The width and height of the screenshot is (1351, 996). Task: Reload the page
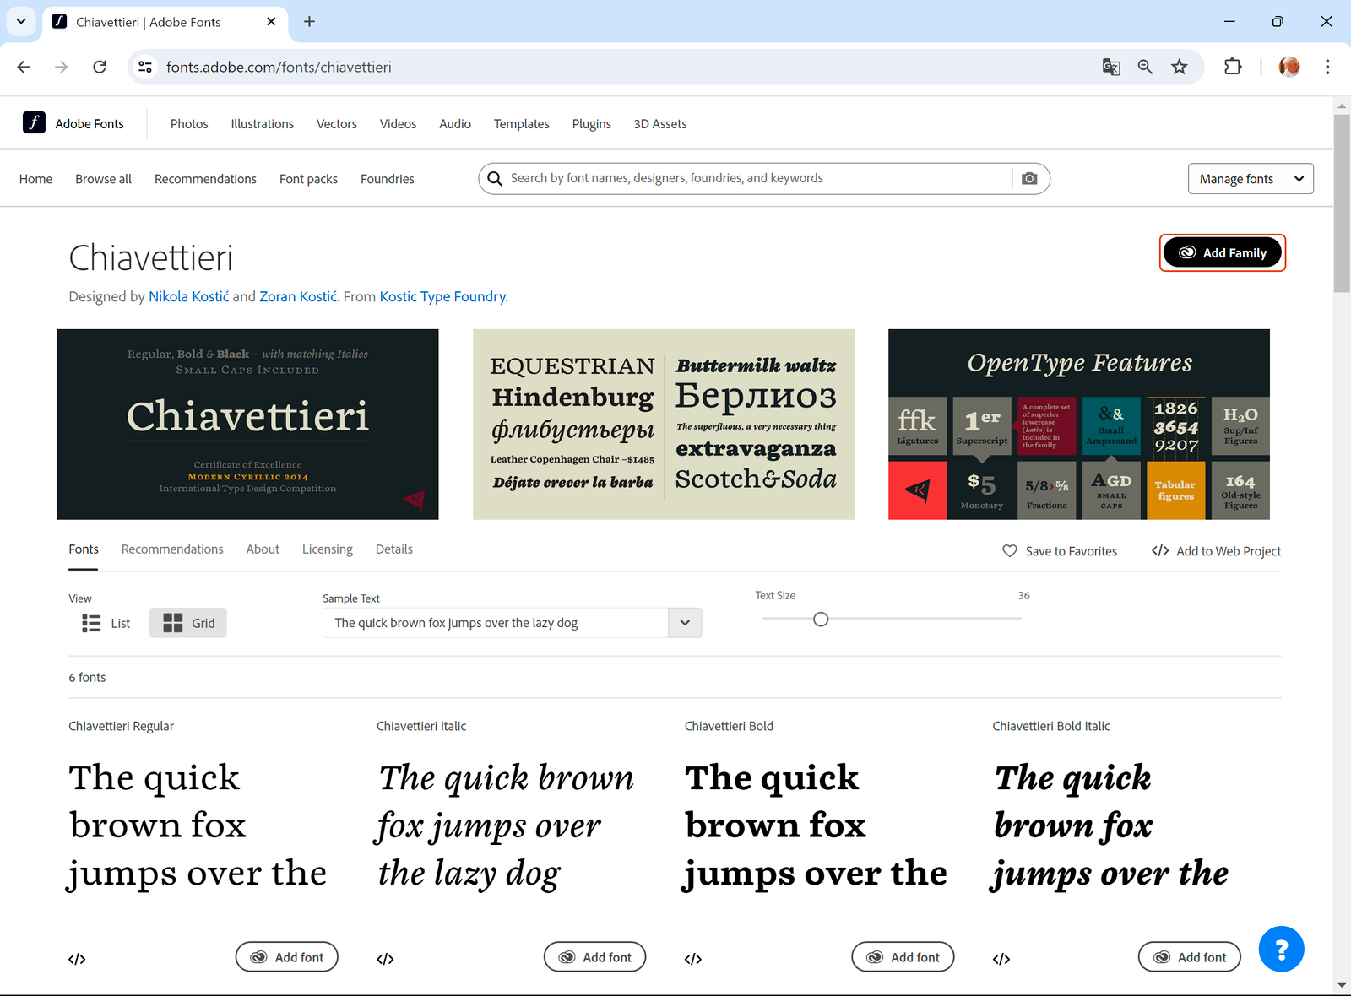(x=100, y=67)
